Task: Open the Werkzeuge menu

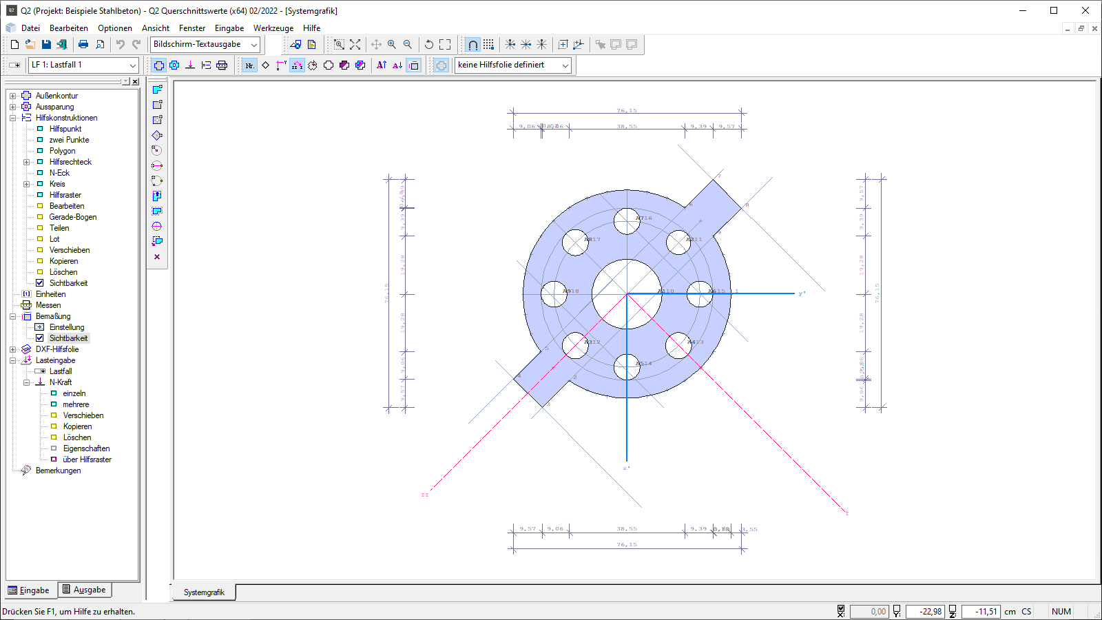Action: (x=273, y=28)
